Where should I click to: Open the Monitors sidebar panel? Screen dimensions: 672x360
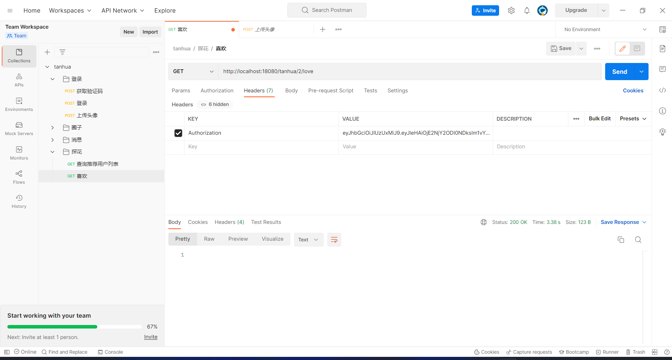[x=19, y=153]
